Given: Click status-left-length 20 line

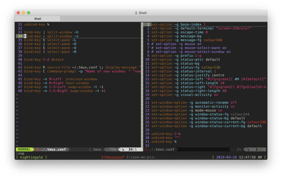Looking at the screenshot, I should 188,83.
